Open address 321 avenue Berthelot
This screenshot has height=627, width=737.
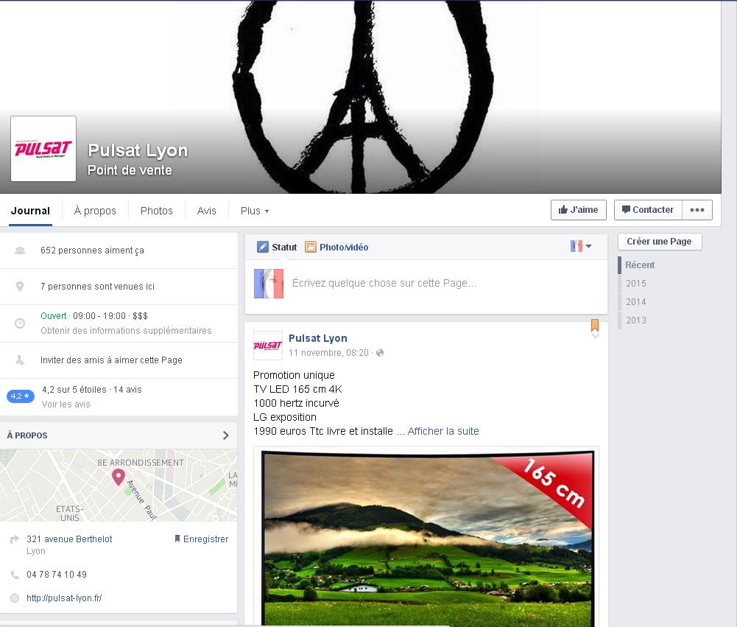69,539
